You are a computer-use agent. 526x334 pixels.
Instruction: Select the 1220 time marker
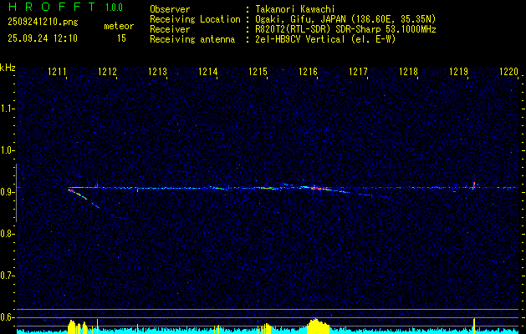508,73
